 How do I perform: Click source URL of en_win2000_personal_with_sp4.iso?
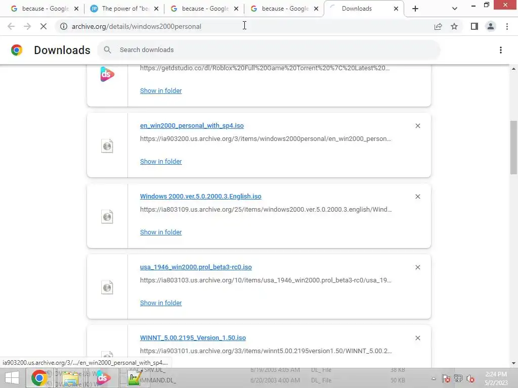pyautogui.click(x=265, y=139)
